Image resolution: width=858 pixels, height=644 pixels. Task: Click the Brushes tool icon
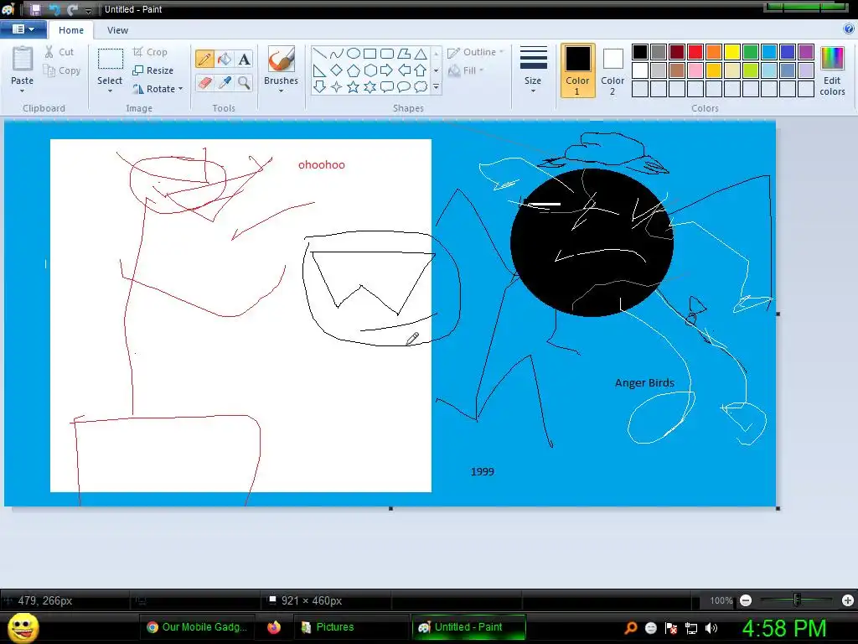click(x=282, y=60)
